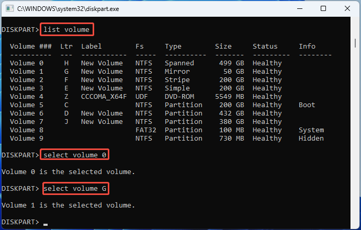Click the diskpart icon in the title bar
The image size is (361, 230).
click(x=8, y=9)
